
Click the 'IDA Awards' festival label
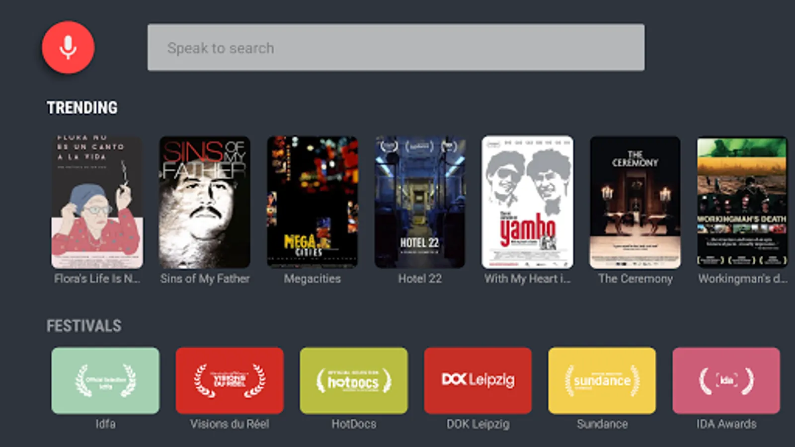click(x=726, y=424)
